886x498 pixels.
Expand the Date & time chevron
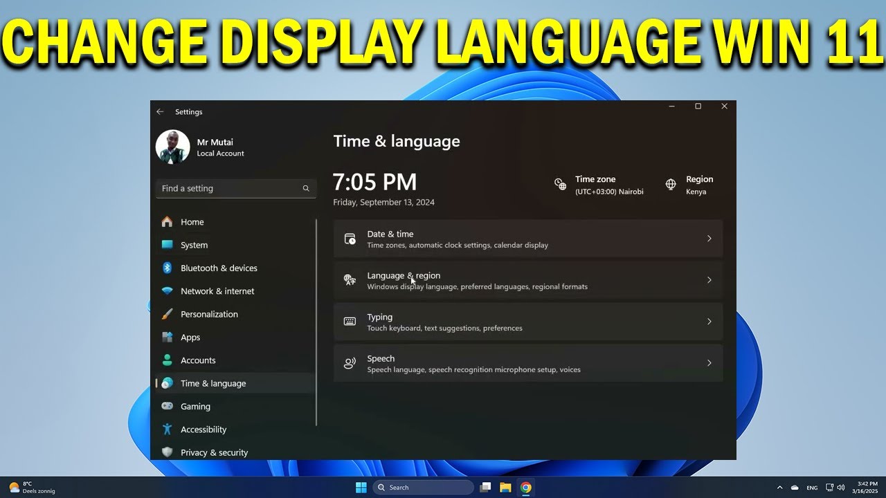point(709,239)
